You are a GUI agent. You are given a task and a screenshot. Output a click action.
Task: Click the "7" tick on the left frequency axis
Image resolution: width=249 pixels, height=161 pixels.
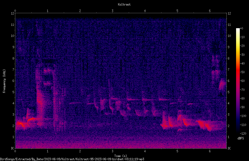click(x=13, y=70)
